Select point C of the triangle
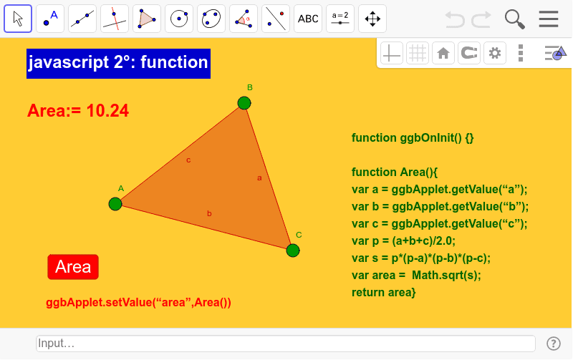Image resolution: width=573 pixels, height=360 pixels. click(x=293, y=250)
